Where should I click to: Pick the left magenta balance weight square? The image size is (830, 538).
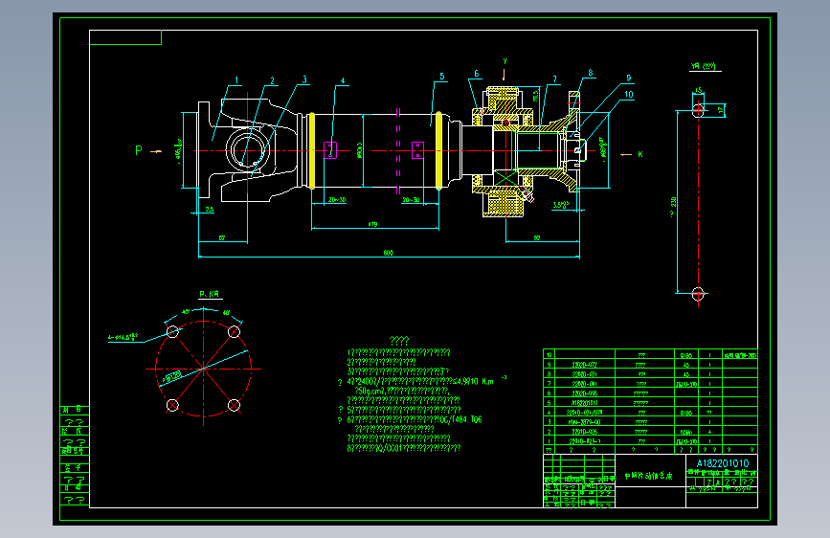329,150
